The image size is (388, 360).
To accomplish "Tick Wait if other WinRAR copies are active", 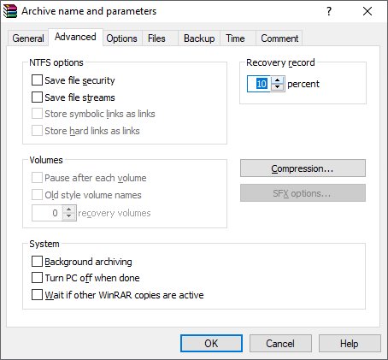I will click(x=37, y=295).
